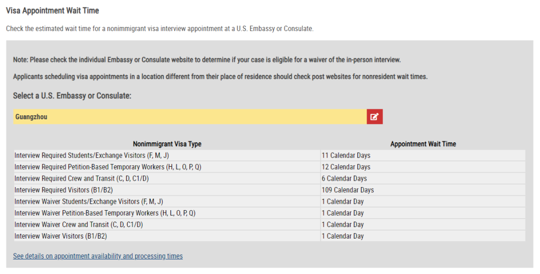The image size is (540, 274).
Task: Click the 12 Calendar Days wait time
Action: point(346,167)
